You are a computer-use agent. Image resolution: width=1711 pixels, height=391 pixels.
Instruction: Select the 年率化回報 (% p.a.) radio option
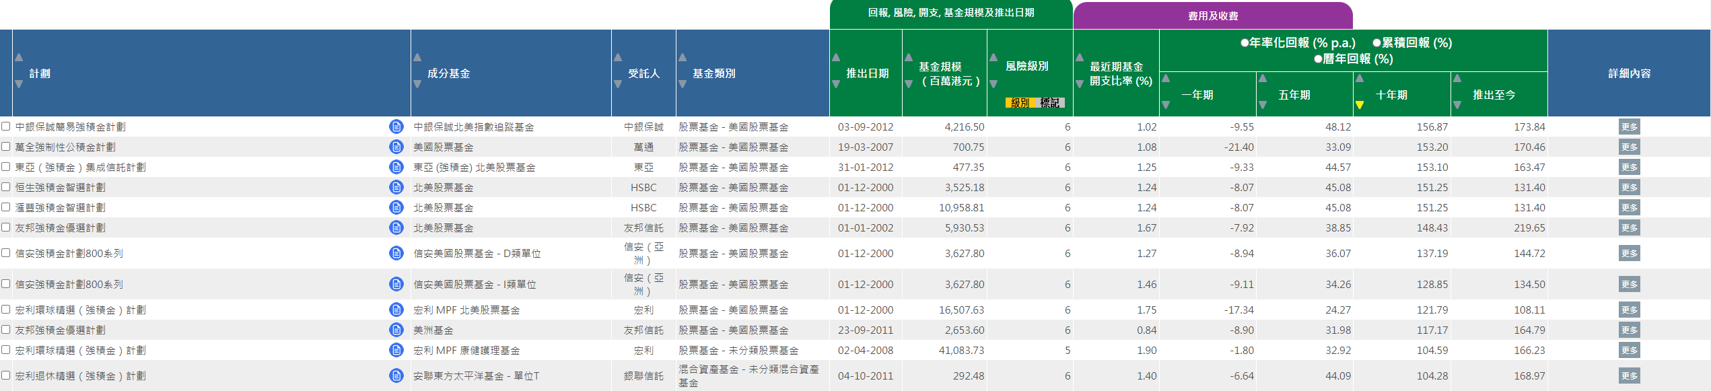click(x=1245, y=43)
